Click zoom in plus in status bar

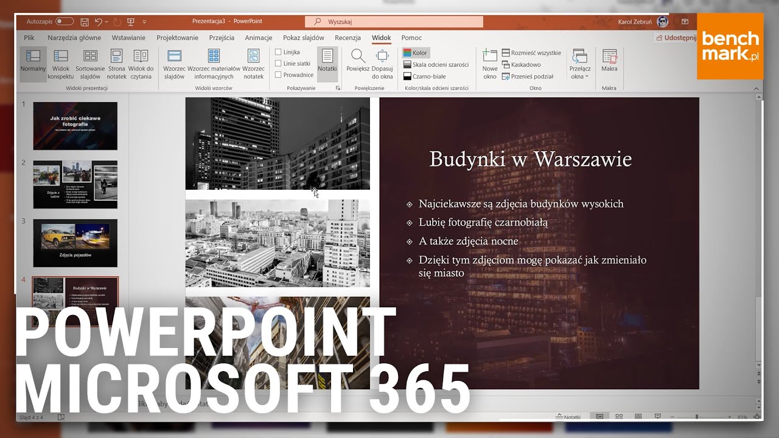pyautogui.click(x=729, y=417)
